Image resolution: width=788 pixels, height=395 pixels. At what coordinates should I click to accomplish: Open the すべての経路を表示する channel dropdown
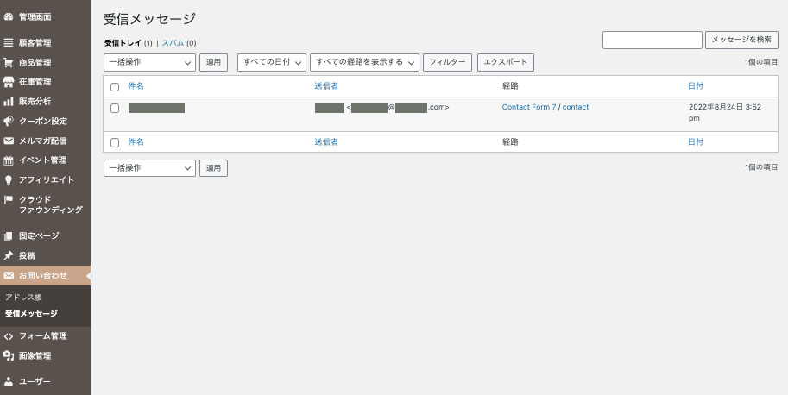point(364,62)
